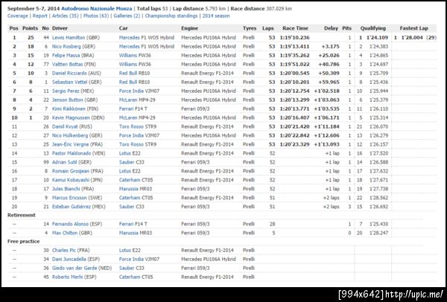Screen dimensions: 447x302
Task: Open Jenson Button driver link
Action: [x=67, y=100]
